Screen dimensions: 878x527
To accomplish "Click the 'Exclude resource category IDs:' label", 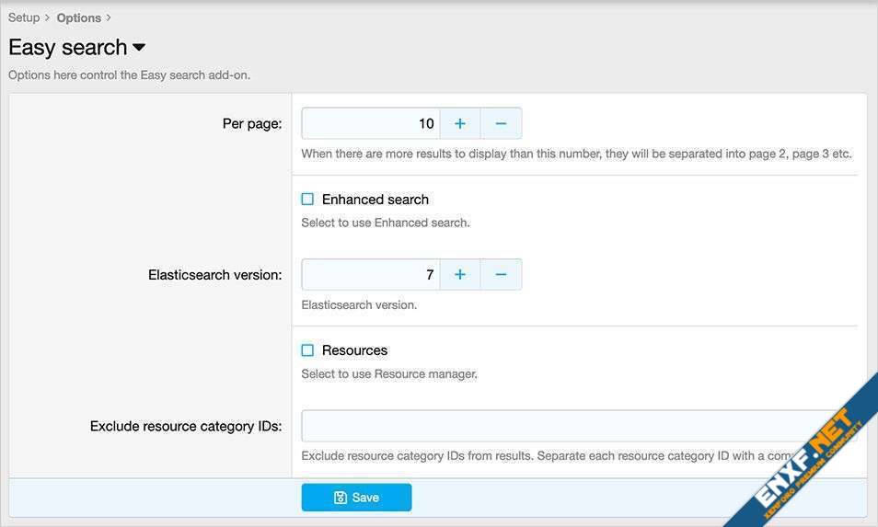I will click(x=186, y=426).
